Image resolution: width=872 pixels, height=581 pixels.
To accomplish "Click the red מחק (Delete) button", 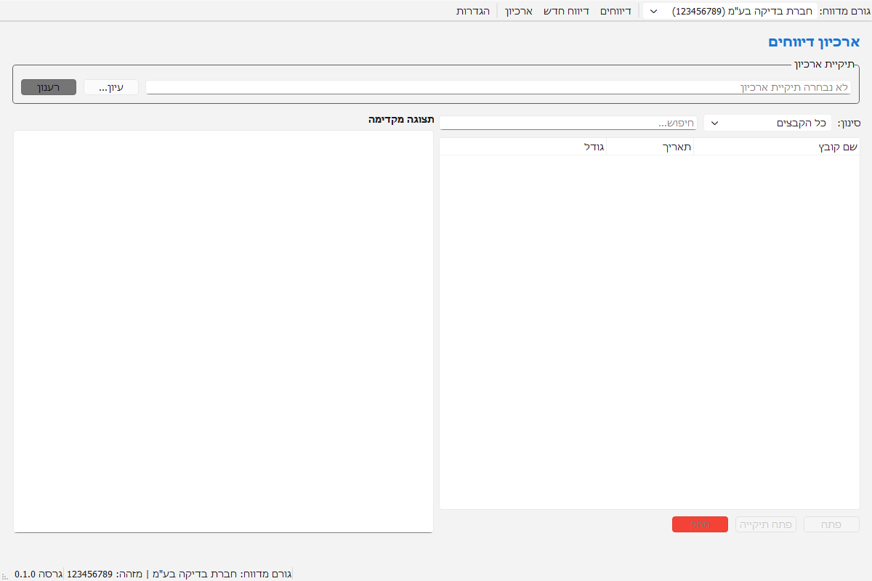I will (700, 524).
